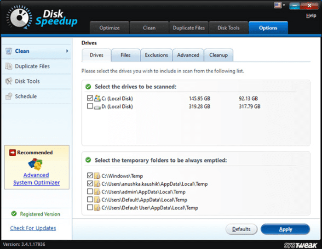Toggle the C: (Local Disk) checkbox
The width and height of the screenshot is (322, 249).
pyautogui.click(x=90, y=98)
